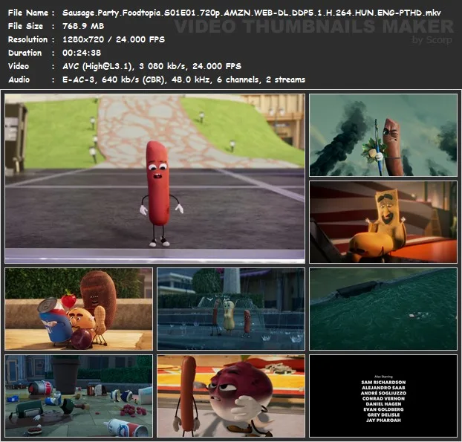Viewport: 462px width, 442px height.
Task: Click the credit name JAY PHAROAH
Action: coord(383,420)
